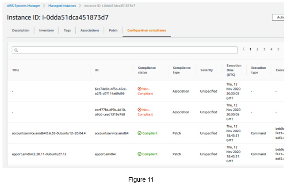287x194 pixels.
Task: Open the Actions dropdown button
Action: 279,17
